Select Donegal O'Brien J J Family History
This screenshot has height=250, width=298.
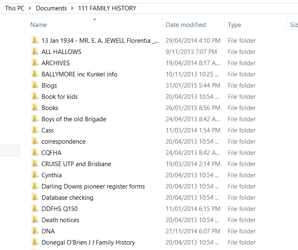coord(88,243)
